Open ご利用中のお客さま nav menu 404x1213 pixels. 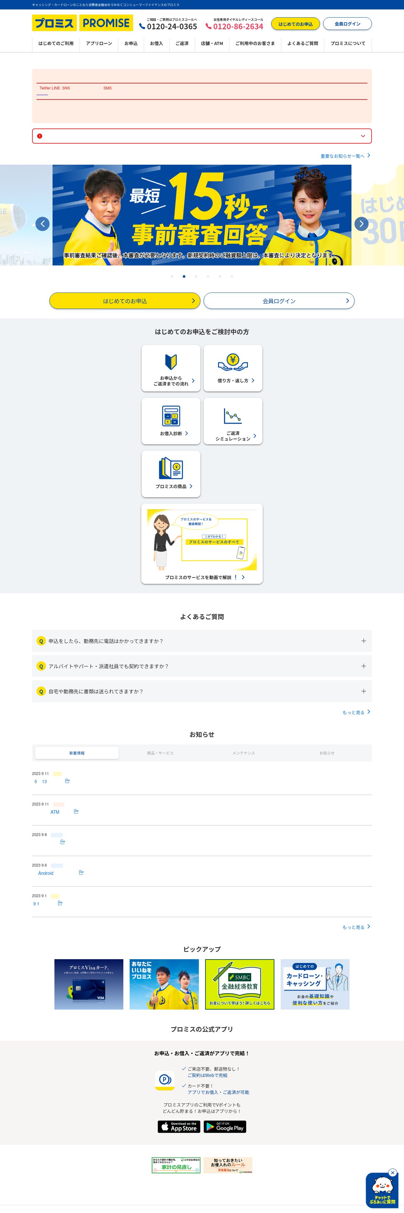click(255, 43)
